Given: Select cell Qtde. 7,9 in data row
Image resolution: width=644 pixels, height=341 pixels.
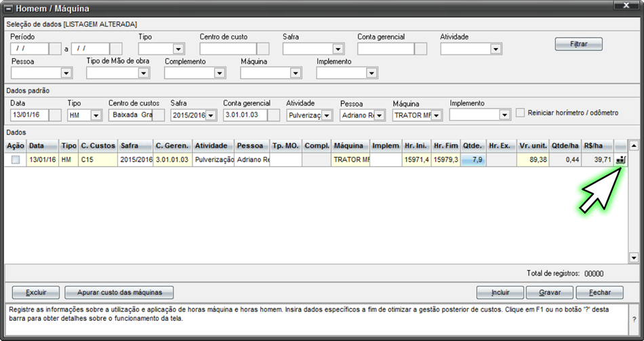Looking at the screenshot, I should 472,160.
